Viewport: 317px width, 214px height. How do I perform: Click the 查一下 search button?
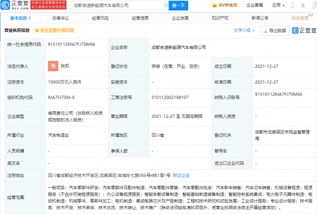(x=178, y=6)
